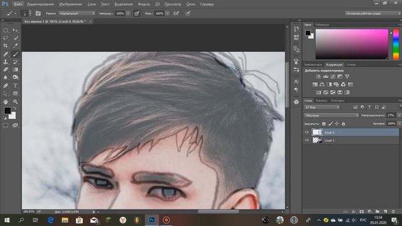Select the Type tool

[15, 85]
